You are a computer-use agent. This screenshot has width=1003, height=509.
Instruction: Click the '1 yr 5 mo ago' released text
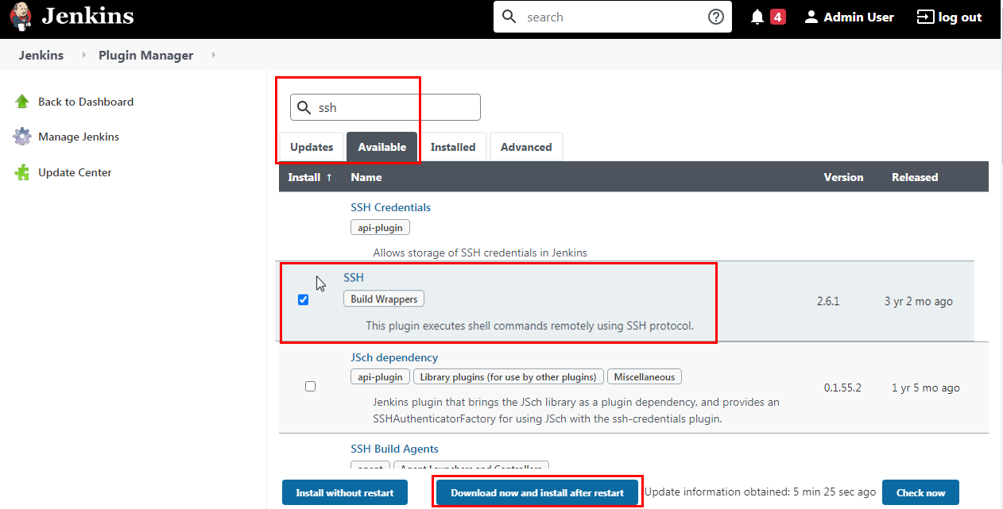click(x=926, y=388)
